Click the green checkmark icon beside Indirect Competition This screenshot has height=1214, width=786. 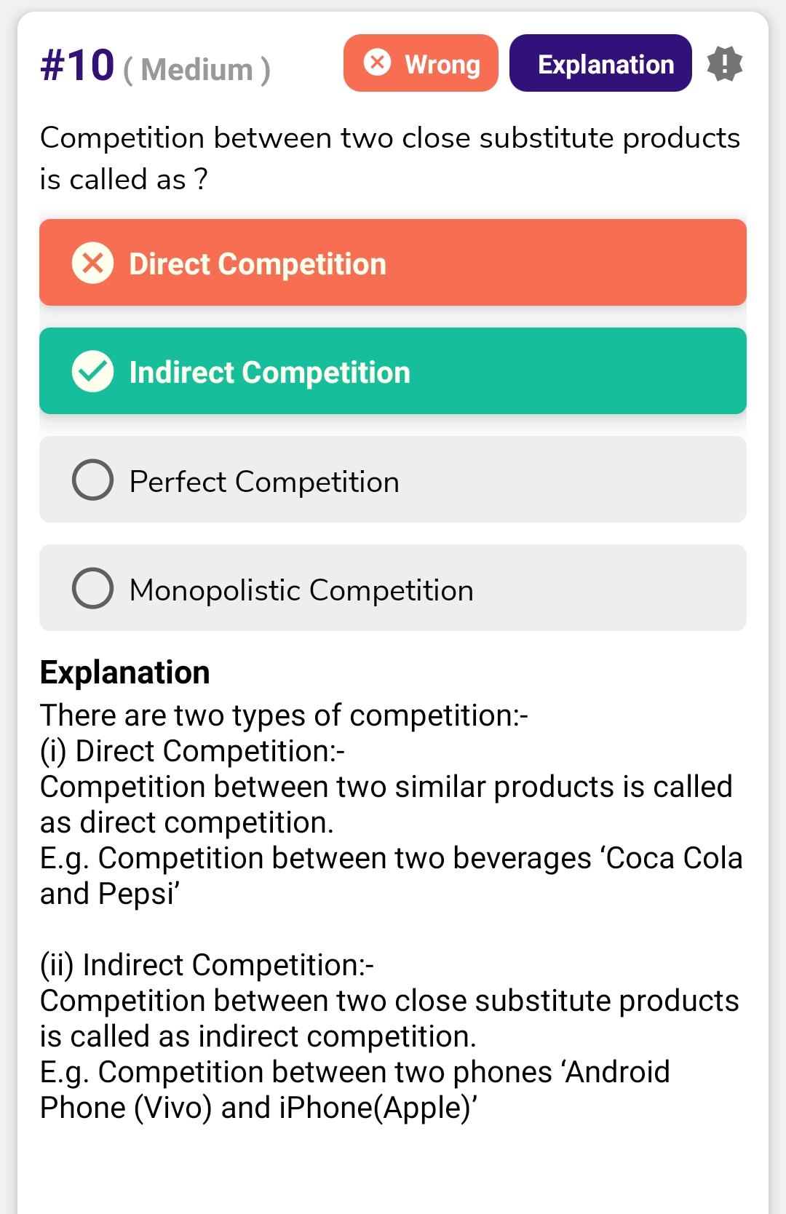92,371
